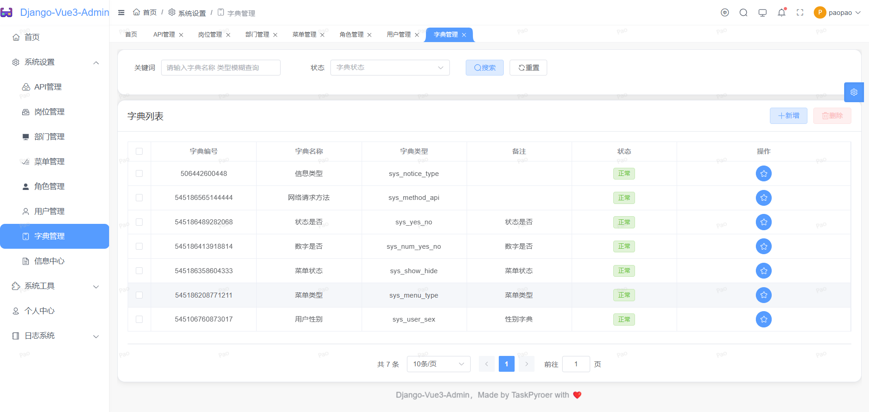Click the action star for sys_yes_no row
Viewport: 869px width, 412px height.
pos(764,222)
